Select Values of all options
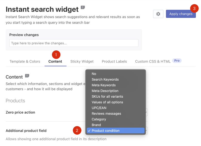 pos(116,102)
